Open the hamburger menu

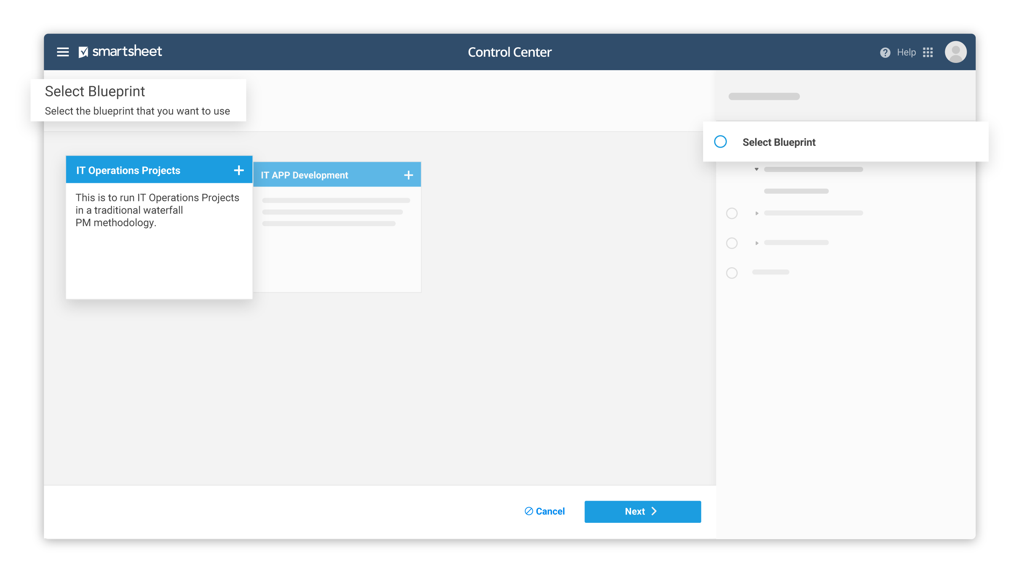(x=63, y=52)
